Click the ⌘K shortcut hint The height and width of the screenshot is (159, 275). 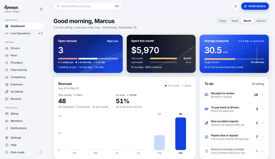tap(117, 6)
